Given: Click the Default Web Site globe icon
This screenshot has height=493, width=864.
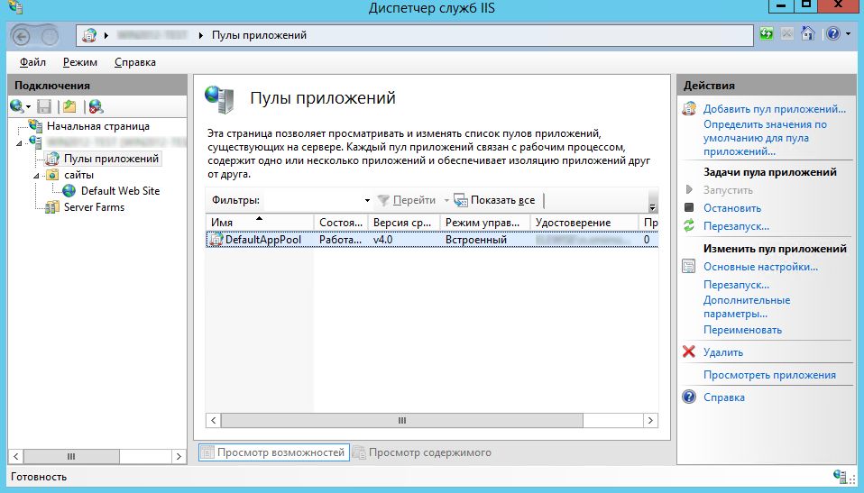Looking at the screenshot, I should point(69,190).
